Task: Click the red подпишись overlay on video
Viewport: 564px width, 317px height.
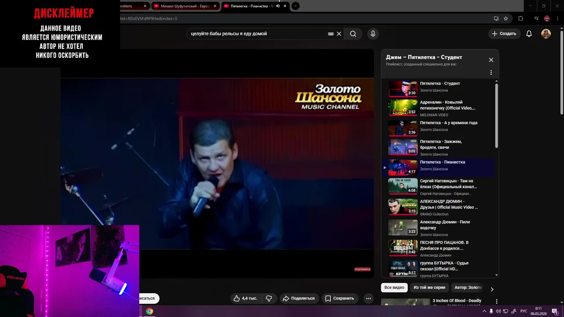Action: (362, 269)
